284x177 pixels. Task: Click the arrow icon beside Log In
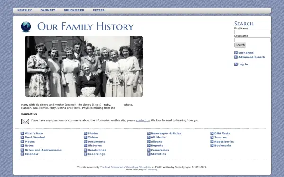[x=236, y=64]
